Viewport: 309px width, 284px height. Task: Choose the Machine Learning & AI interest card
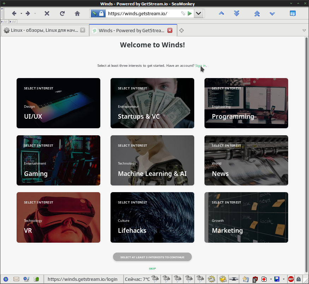tap(152, 160)
